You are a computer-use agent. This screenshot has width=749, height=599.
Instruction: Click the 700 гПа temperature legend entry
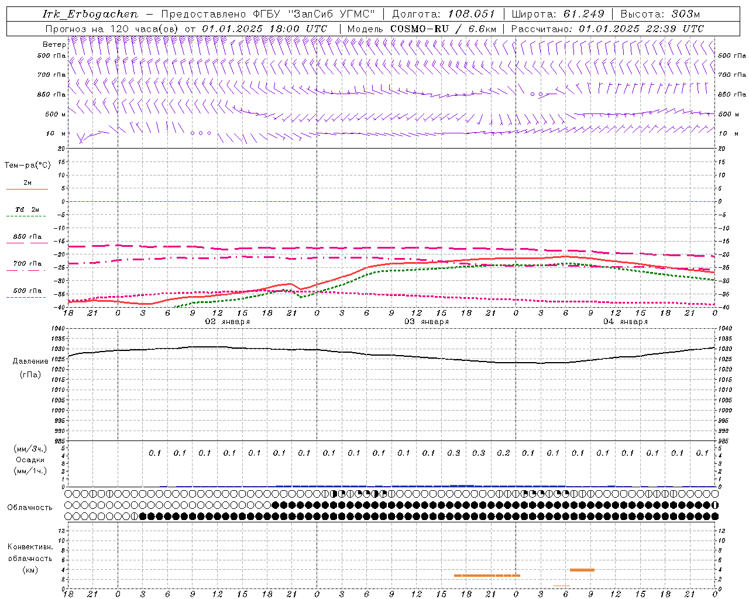[x=27, y=264]
